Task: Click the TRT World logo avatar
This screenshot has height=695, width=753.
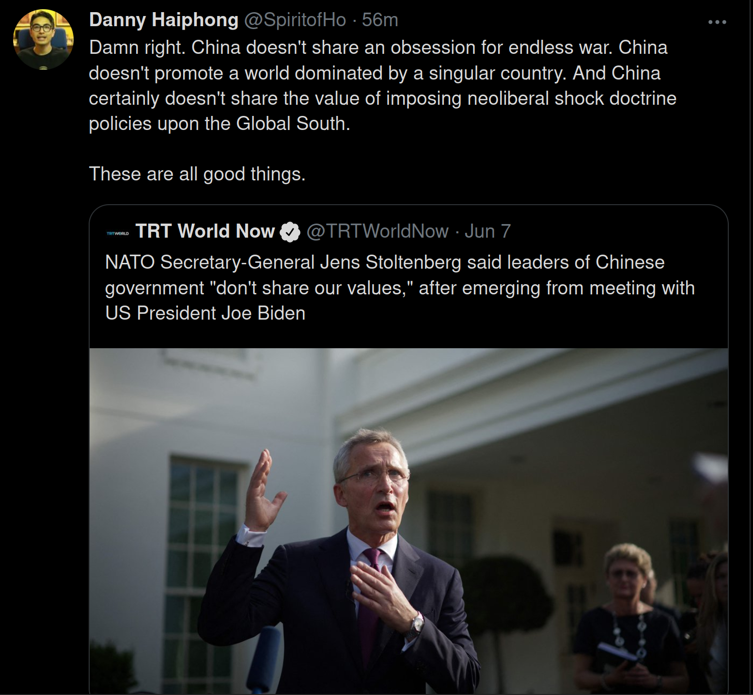Action: click(x=117, y=233)
